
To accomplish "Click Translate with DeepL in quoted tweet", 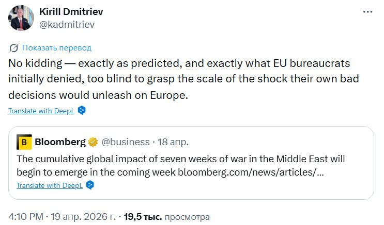I will 50,185.
